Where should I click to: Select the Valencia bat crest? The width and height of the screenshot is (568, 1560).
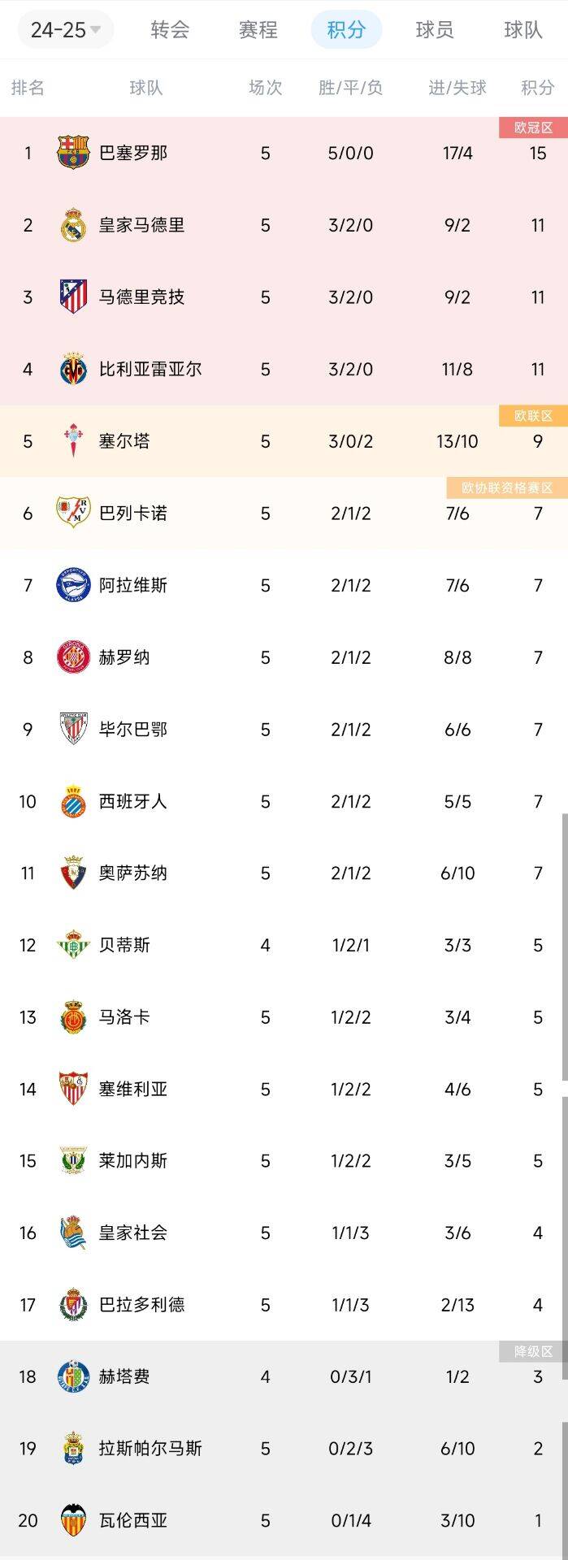pos(73,1520)
